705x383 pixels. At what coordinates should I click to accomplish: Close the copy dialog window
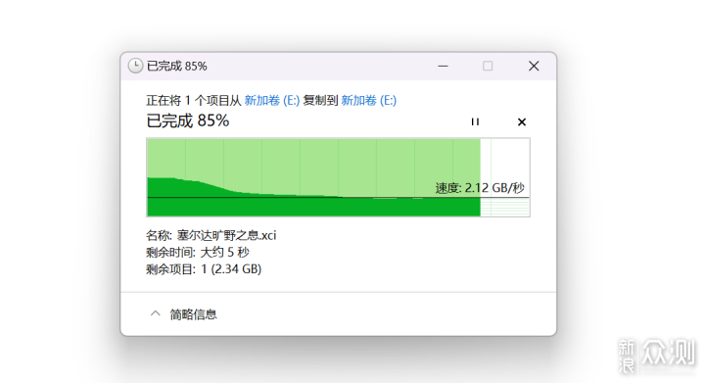pos(534,66)
